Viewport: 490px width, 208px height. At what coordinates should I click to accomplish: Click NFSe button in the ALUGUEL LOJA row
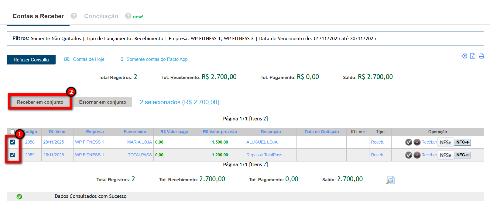[x=445, y=142]
